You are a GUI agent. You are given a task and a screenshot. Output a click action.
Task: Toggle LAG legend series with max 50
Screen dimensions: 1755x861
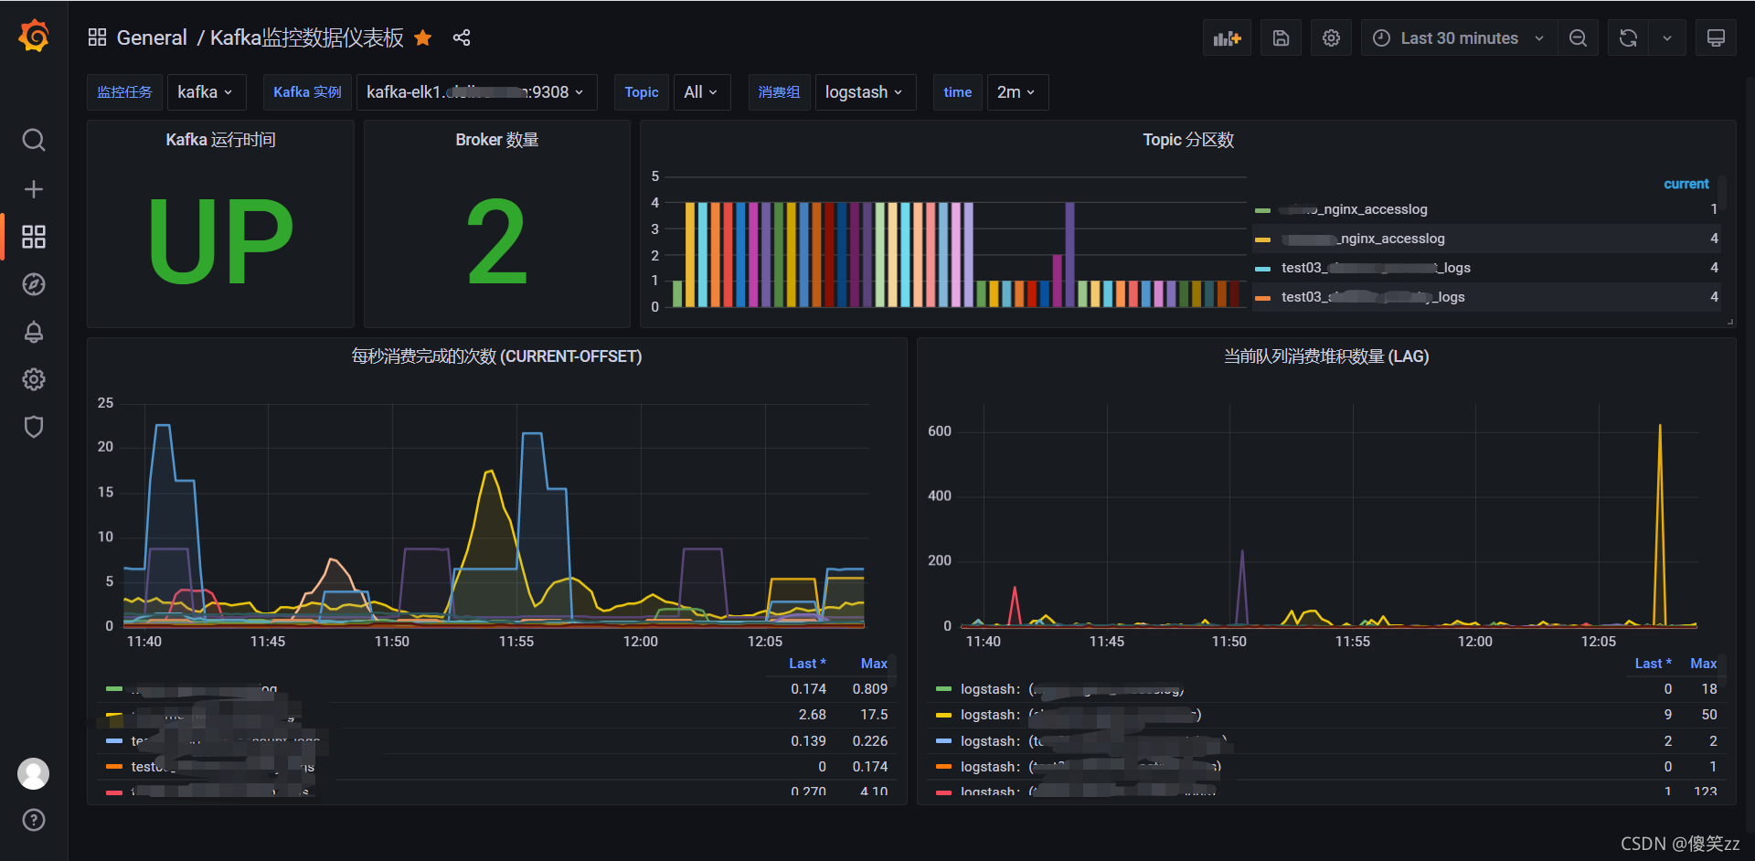(x=1080, y=715)
